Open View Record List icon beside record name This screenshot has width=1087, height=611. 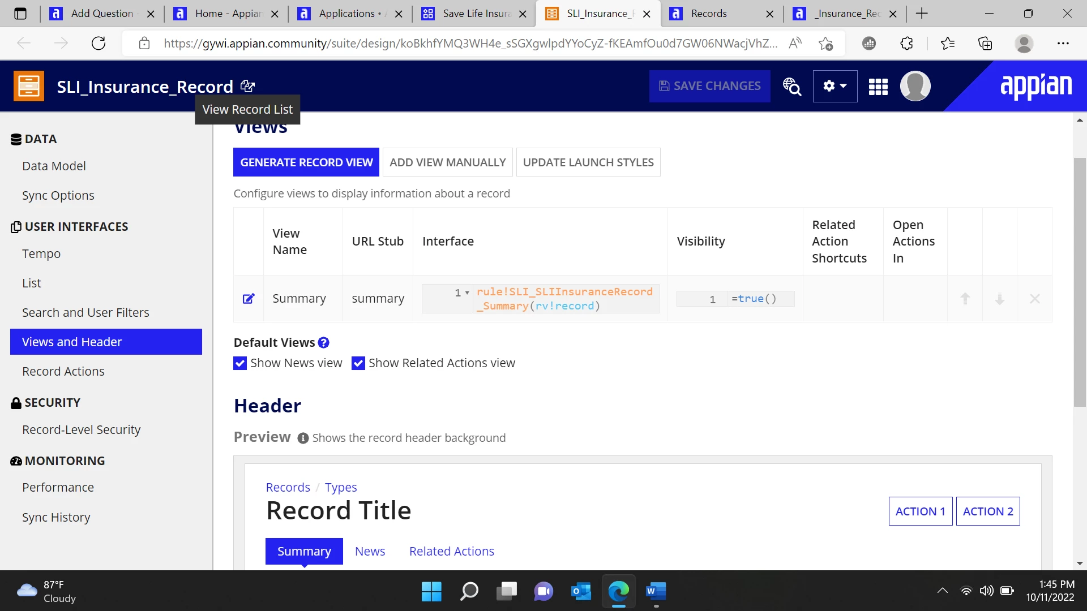pyautogui.click(x=247, y=86)
